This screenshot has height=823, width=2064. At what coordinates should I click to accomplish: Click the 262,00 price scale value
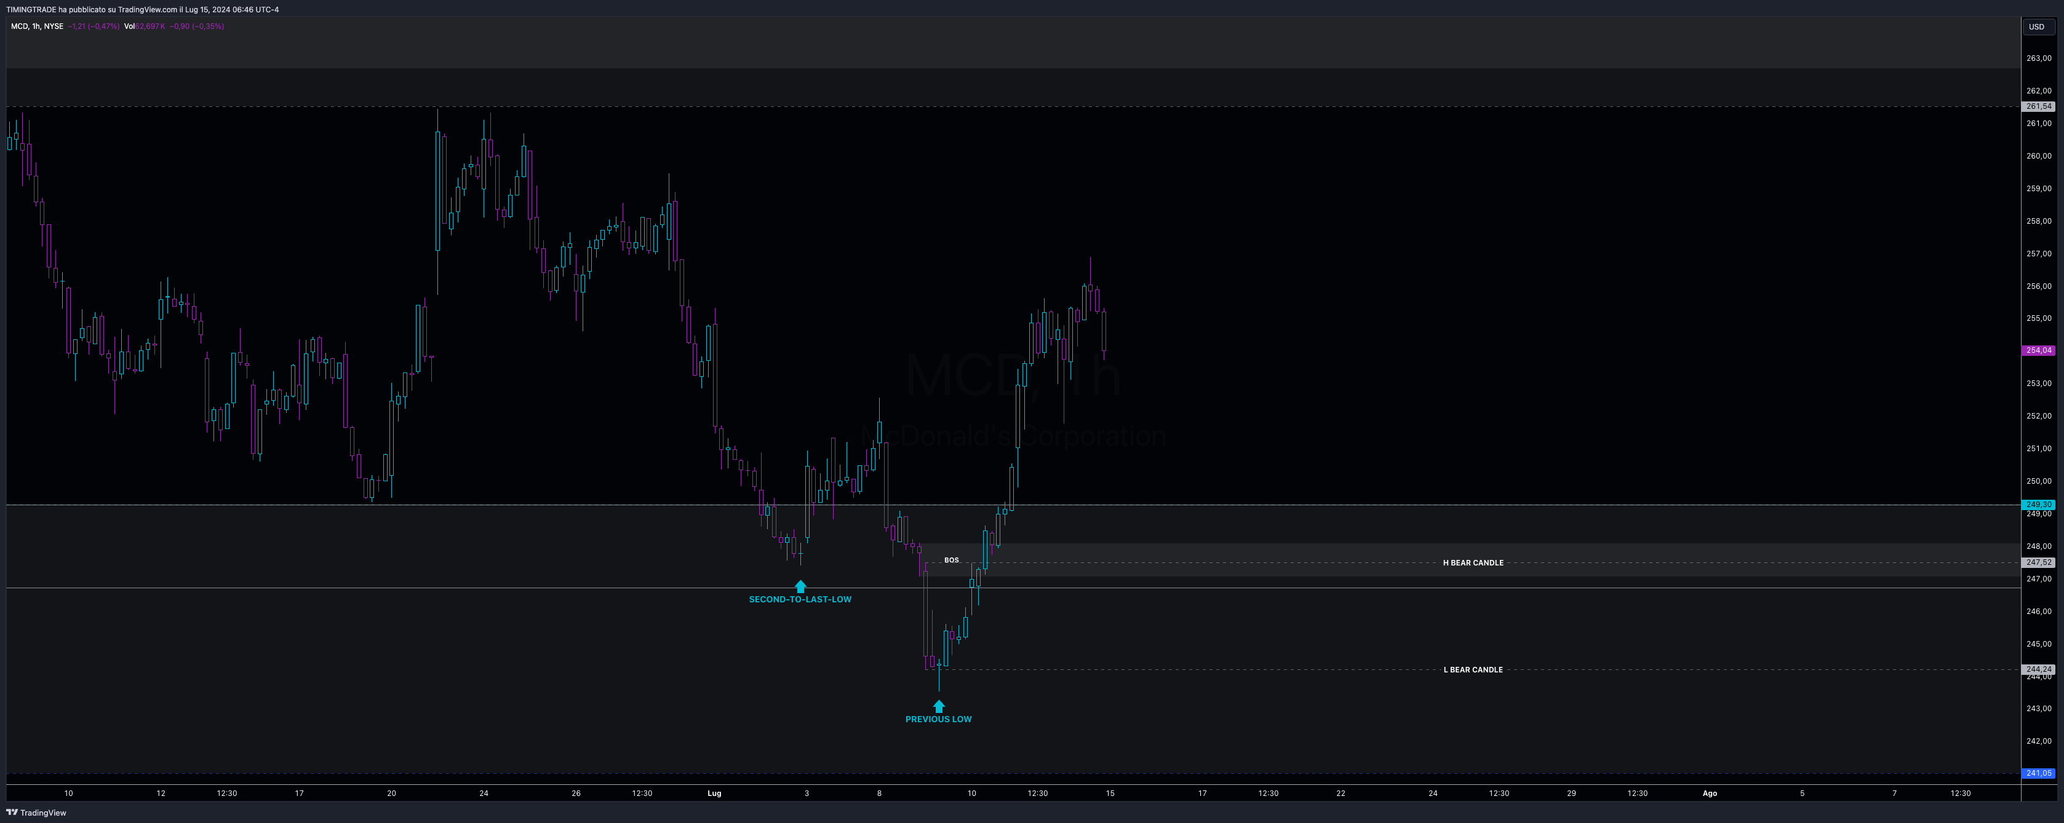coord(2038,91)
